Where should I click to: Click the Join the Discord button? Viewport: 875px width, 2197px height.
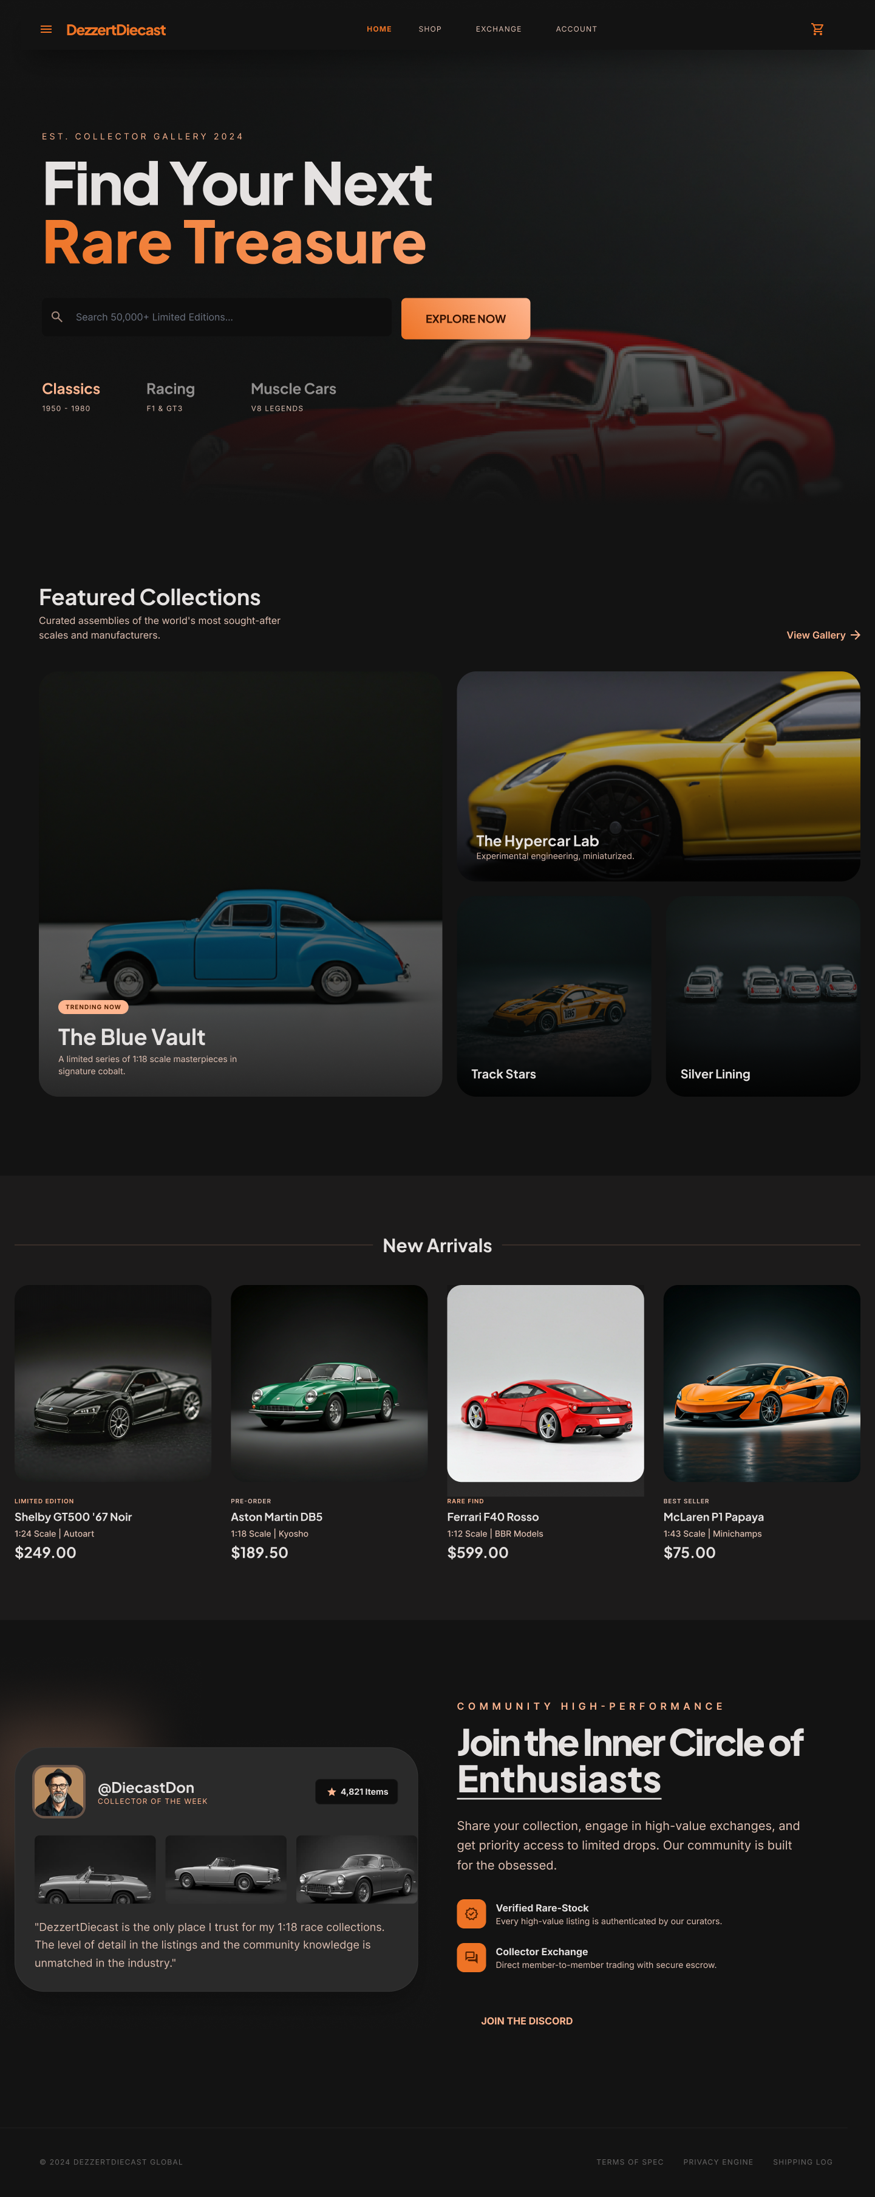coord(526,2020)
